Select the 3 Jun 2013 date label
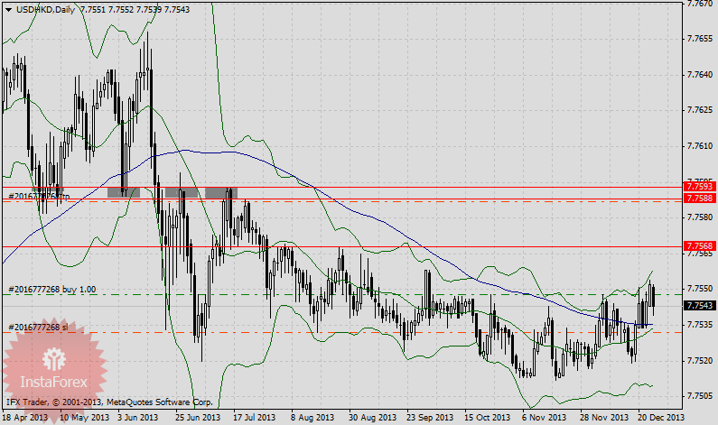 (x=137, y=417)
